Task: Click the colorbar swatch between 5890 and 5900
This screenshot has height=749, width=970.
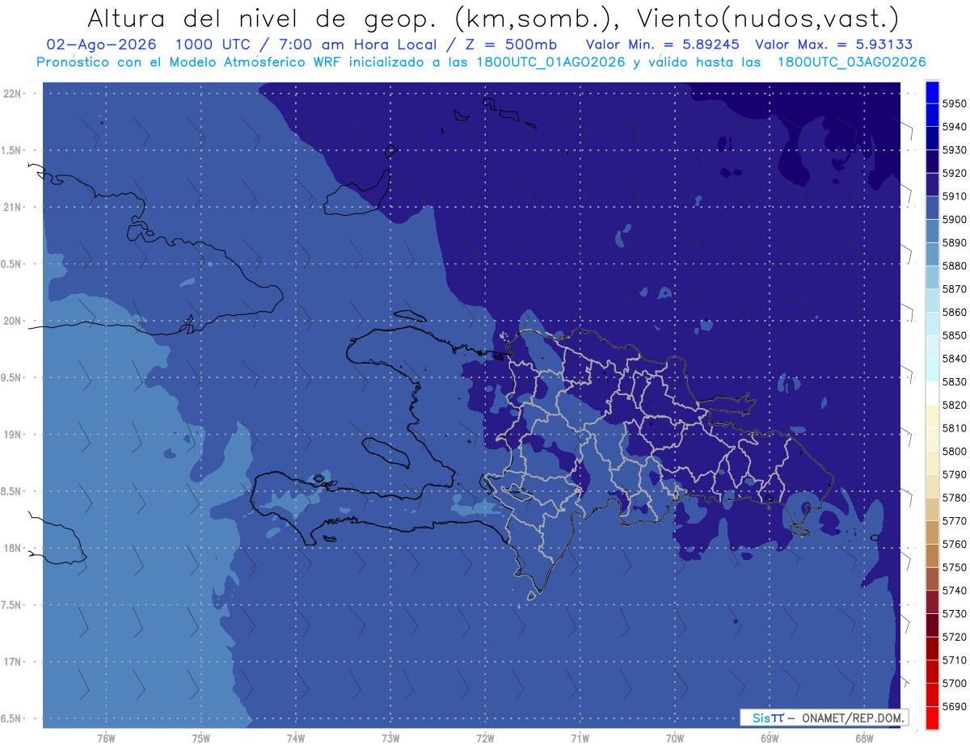Action: (932, 231)
